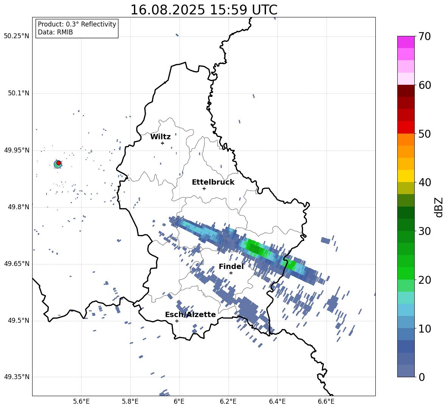
Task: Click the 5.6°E longitude label
Action: point(81,401)
